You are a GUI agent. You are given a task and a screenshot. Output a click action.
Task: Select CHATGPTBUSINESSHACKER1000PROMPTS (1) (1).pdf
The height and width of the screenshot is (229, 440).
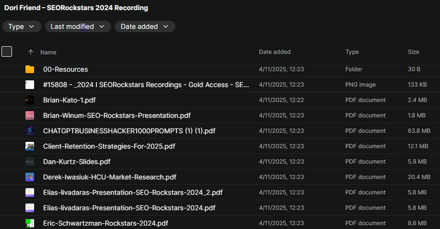coord(129,131)
